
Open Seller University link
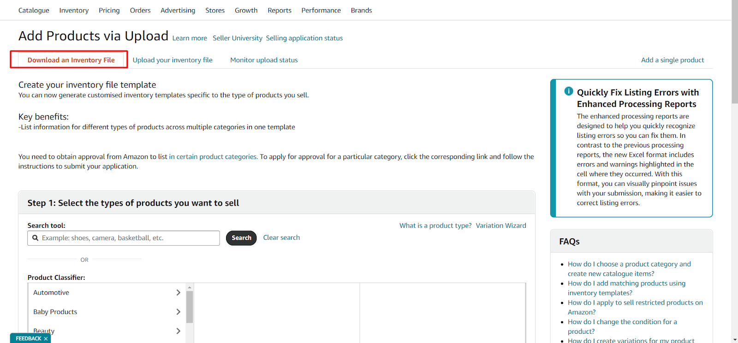click(238, 38)
